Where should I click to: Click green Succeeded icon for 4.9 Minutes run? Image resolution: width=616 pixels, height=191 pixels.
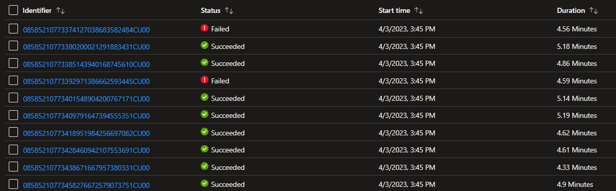(204, 183)
